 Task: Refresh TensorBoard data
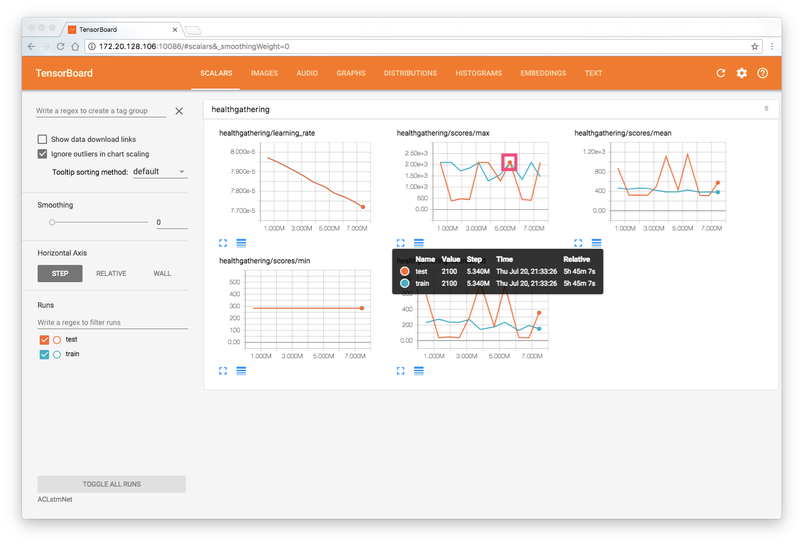click(x=721, y=73)
